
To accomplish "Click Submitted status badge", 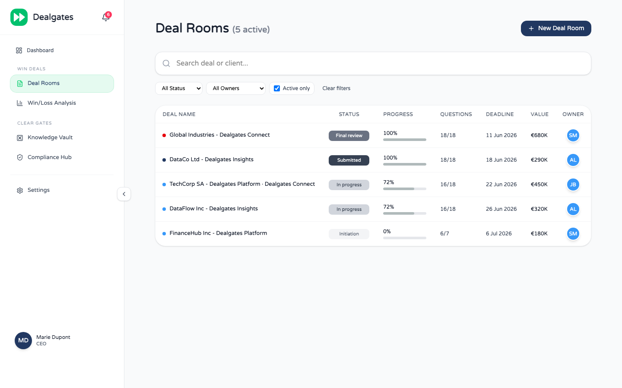I will (349, 160).
